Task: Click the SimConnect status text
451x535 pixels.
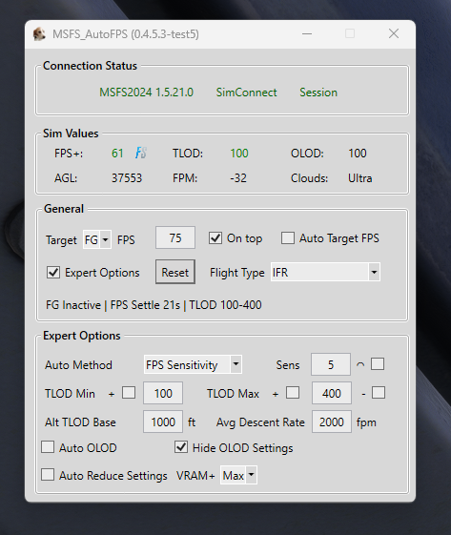Action: (x=247, y=93)
